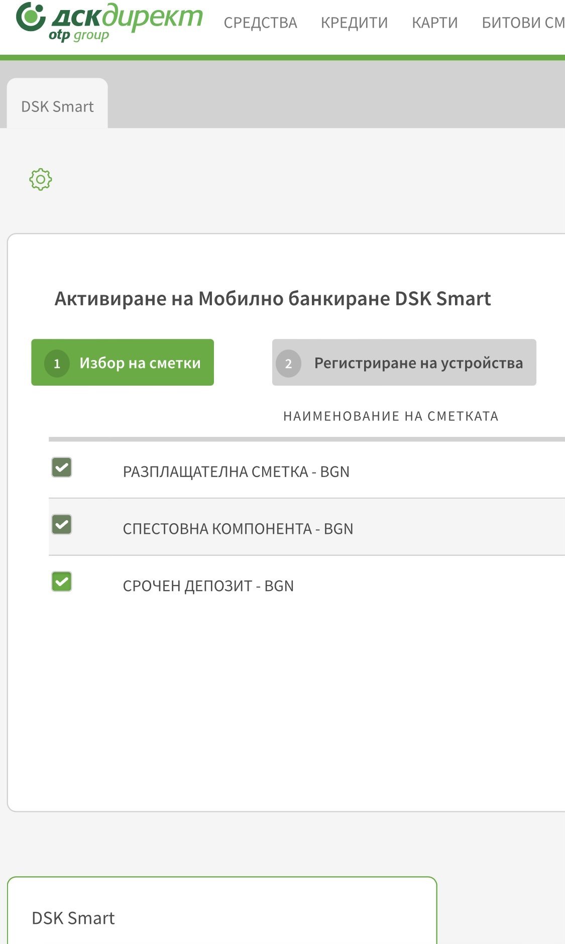565x944 pixels.
Task: Open the БИТОВИ СМЕТКИ menu item
Action: click(x=523, y=23)
